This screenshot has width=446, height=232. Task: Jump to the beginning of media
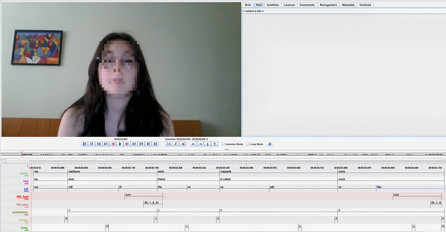tap(85, 144)
